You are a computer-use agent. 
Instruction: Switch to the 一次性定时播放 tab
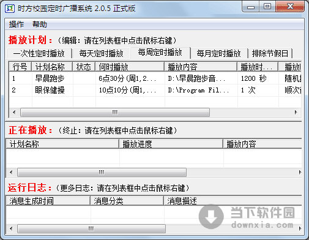coord(39,53)
